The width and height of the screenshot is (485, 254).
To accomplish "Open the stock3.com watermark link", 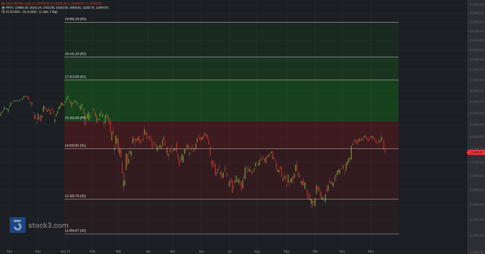I will pos(48,225).
